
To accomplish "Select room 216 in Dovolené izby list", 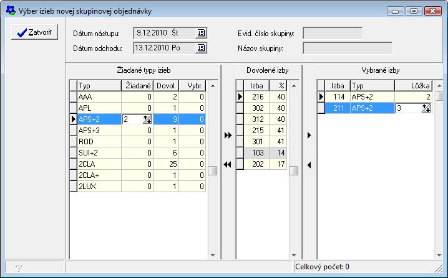I will 256,96.
